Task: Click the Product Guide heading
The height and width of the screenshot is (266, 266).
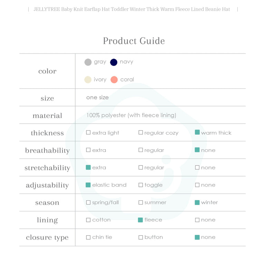Action: pos(134,41)
